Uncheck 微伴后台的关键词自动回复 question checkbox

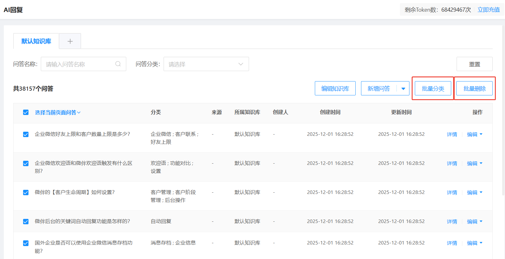(x=26, y=221)
